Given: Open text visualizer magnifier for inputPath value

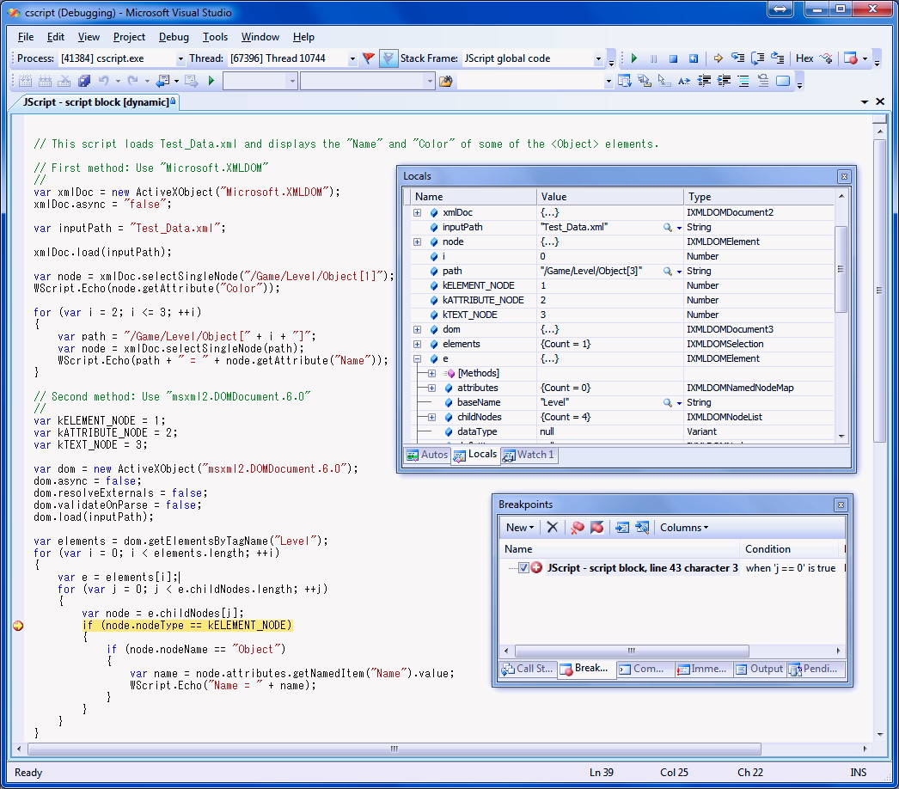Looking at the screenshot, I should pos(667,228).
